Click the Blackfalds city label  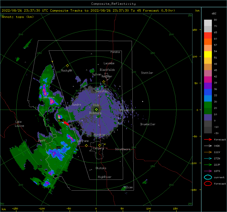point(107,70)
